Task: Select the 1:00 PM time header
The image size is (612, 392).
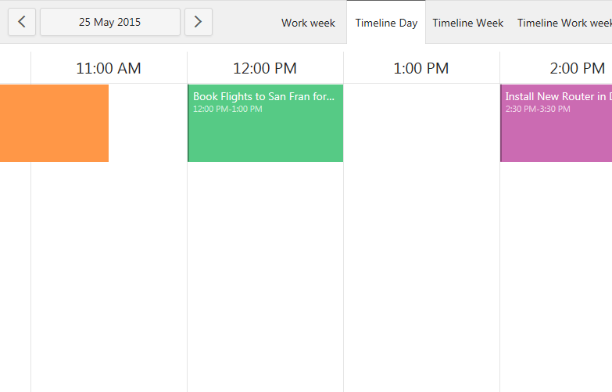Action: (x=421, y=68)
